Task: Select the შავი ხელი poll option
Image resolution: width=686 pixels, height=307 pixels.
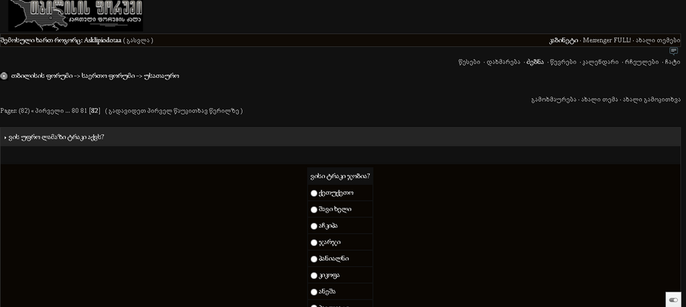Action: [314, 210]
